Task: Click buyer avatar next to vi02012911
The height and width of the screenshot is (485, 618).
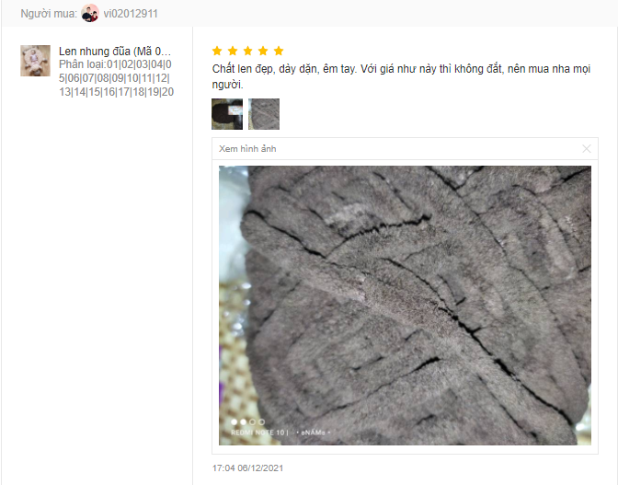Action: (90, 14)
